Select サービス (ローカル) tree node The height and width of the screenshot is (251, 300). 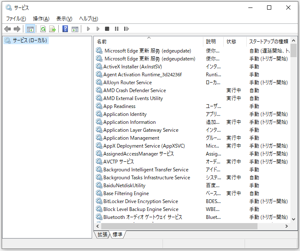[26, 40]
